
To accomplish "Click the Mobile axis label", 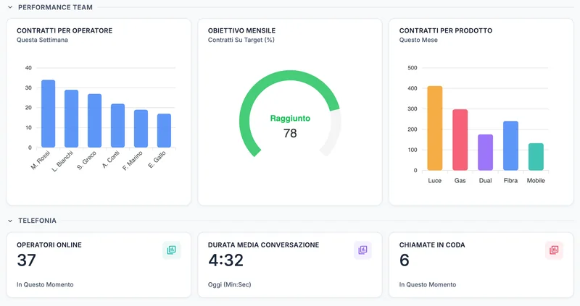I will (536, 181).
